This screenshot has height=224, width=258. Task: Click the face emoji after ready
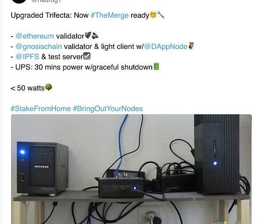pyautogui.click(x=153, y=15)
